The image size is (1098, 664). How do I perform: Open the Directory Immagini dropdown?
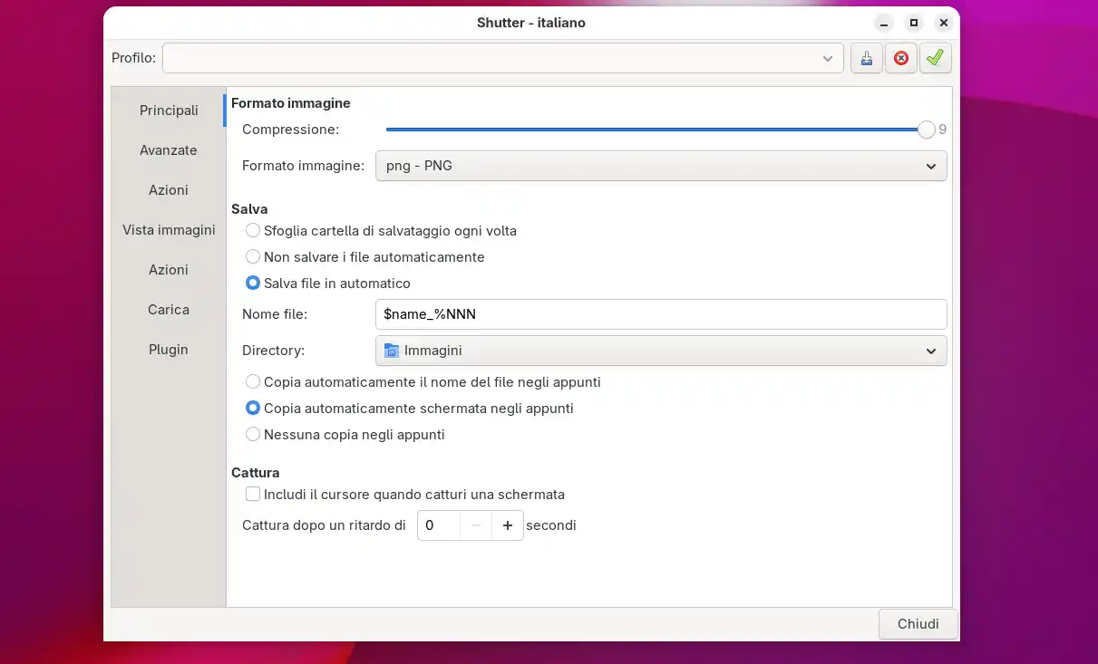661,351
